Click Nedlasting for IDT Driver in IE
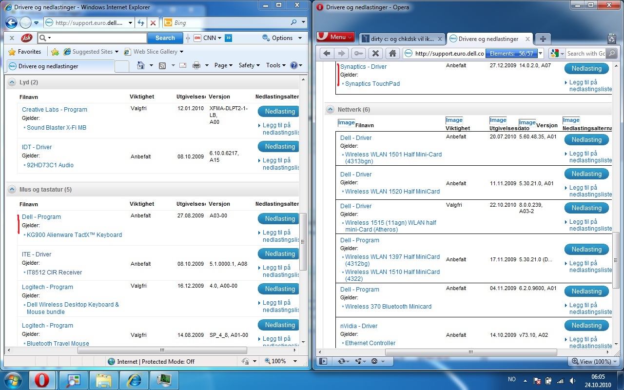This screenshot has height=390, width=624. [x=279, y=146]
